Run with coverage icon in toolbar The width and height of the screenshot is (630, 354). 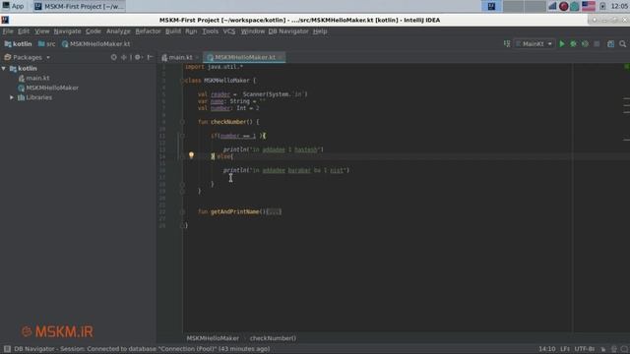(585, 44)
